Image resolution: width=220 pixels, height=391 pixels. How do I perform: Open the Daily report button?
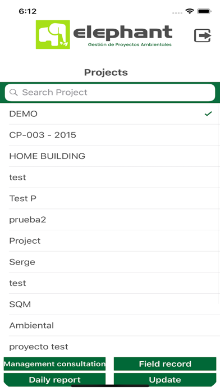[54, 380]
